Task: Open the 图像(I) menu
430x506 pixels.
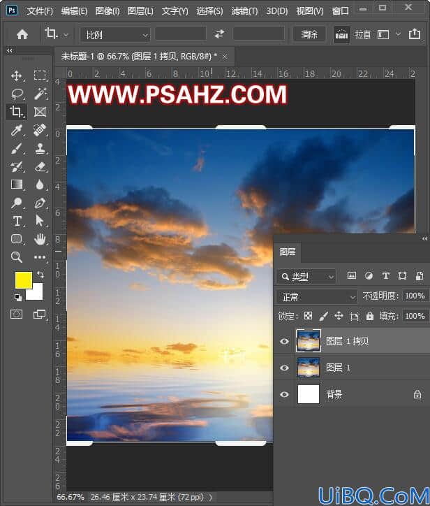Action: 107,11
